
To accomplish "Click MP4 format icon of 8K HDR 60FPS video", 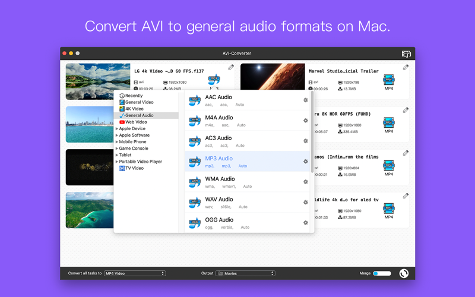I will tap(389, 122).
